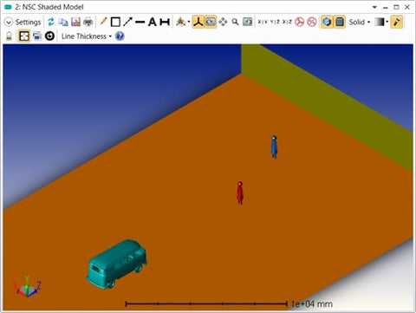
Task: Select the blue human figure
Action: coord(274,147)
